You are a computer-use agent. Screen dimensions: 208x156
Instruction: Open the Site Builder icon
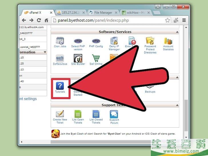click(x=78, y=58)
